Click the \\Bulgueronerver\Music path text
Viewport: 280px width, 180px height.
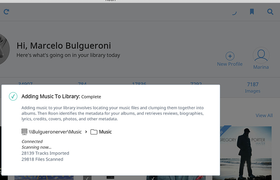coord(55,132)
